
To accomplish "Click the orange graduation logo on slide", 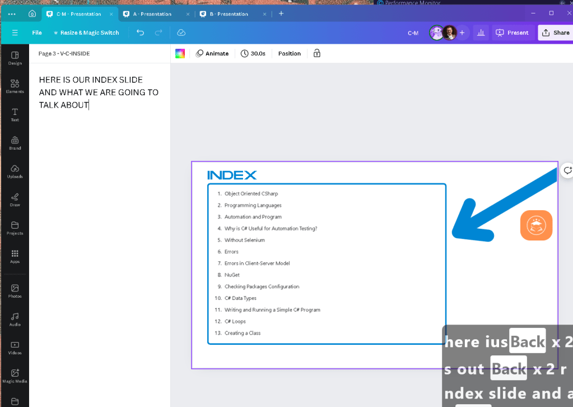I will tap(536, 225).
